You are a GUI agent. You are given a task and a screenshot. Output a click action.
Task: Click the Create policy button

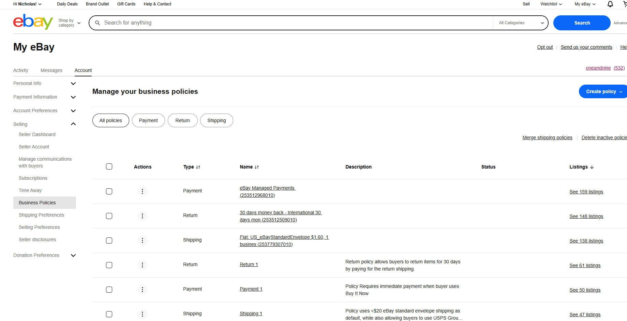602,91
